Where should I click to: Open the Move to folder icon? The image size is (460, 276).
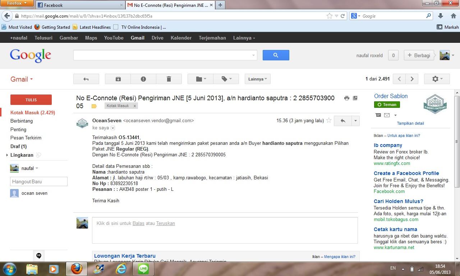(x=201, y=79)
